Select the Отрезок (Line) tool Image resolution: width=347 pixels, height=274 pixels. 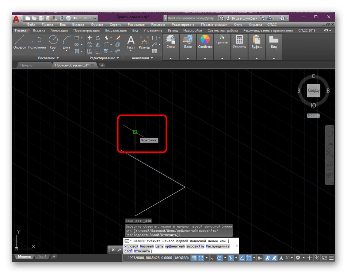point(20,42)
